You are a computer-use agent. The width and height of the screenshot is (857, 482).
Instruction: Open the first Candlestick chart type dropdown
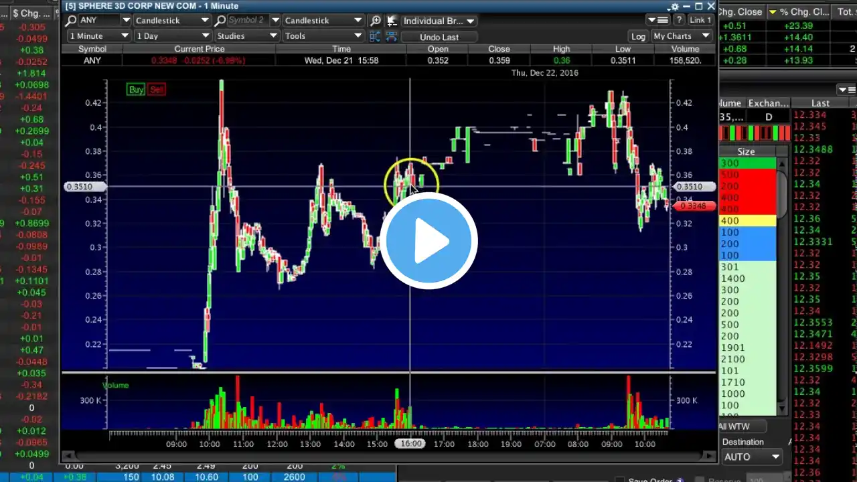coord(205,21)
